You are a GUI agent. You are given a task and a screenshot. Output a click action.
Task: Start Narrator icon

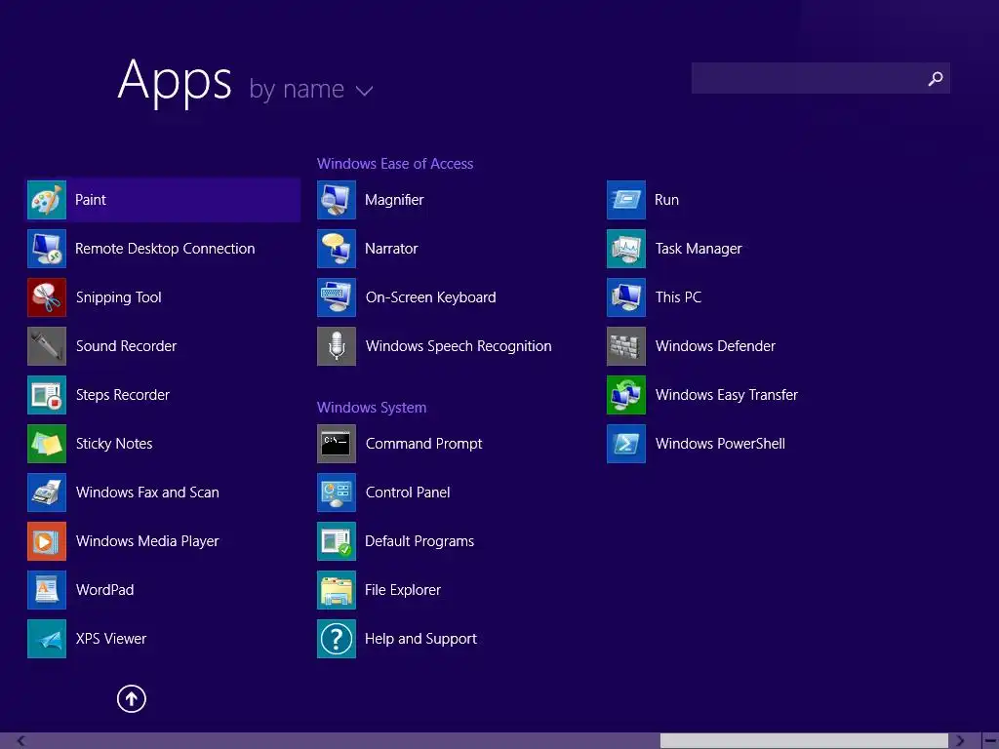point(337,249)
